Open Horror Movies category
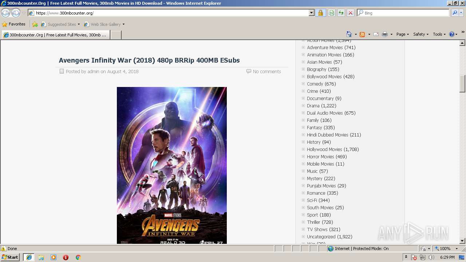 320,157
